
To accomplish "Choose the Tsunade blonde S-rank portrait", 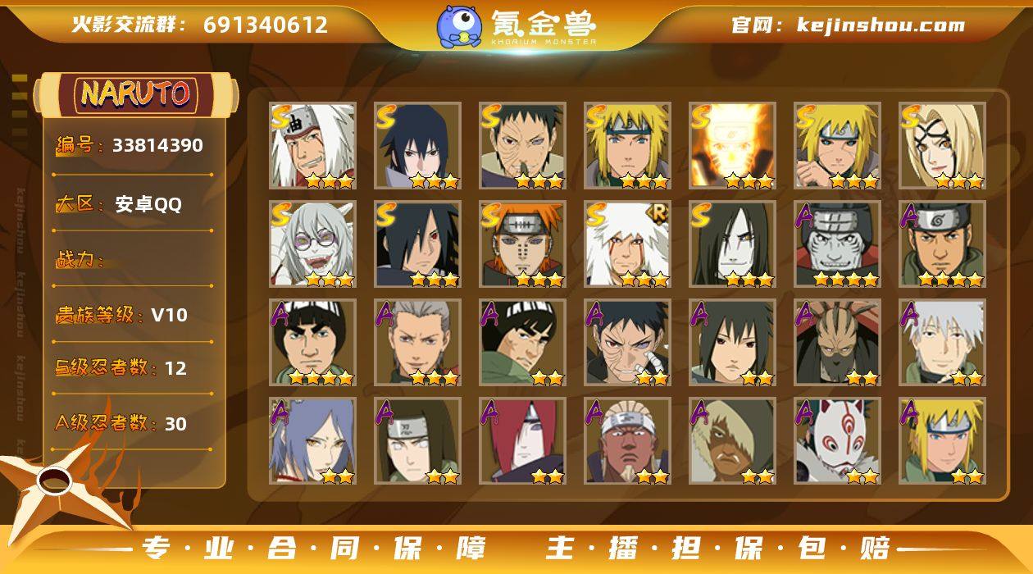I will pos(943,146).
